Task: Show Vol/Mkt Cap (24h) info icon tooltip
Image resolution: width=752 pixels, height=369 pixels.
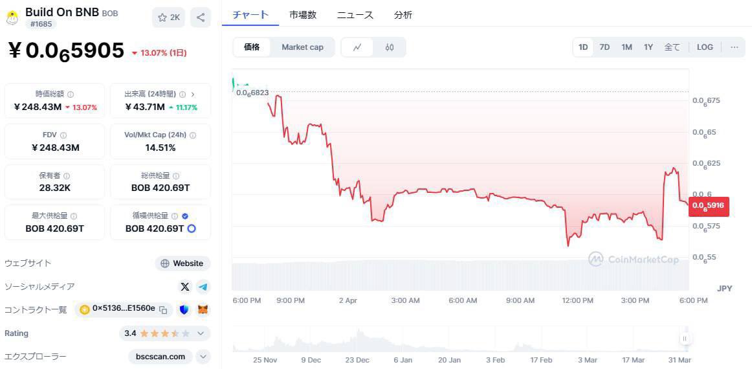Action: [x=193, y=135]
